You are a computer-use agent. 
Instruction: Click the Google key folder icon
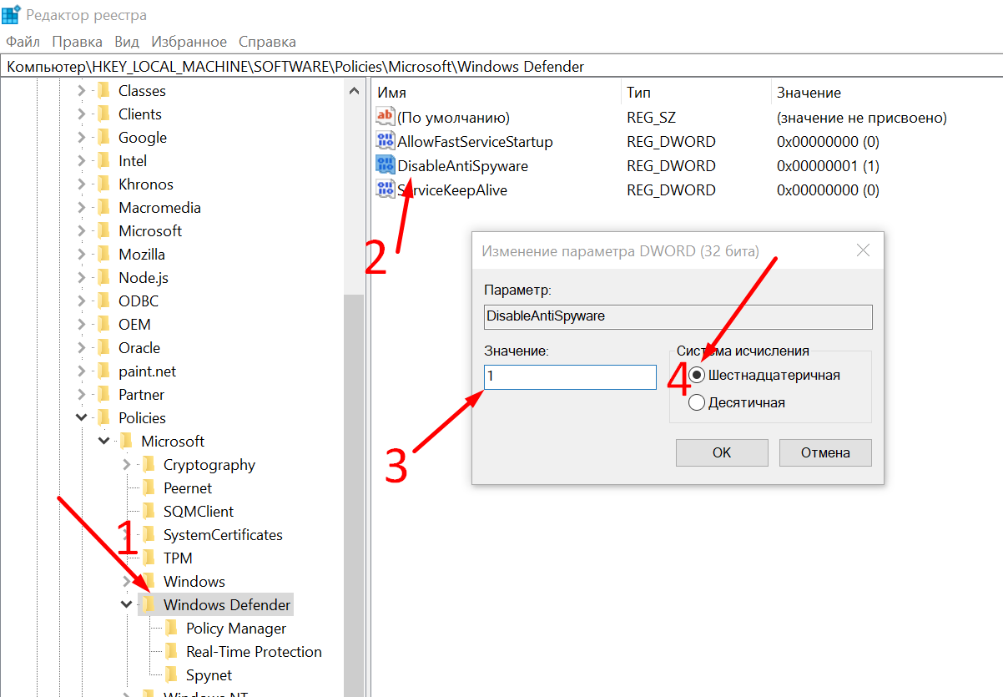pyautogui.click(x=103, y=138)
